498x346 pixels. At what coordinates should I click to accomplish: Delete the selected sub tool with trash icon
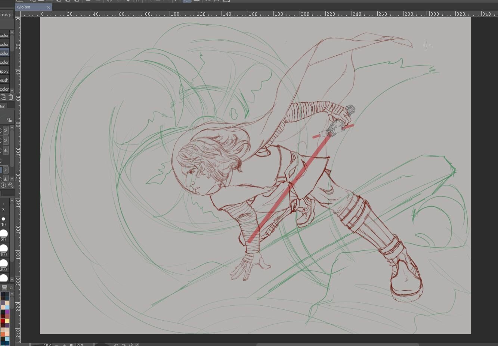point(10,97)
